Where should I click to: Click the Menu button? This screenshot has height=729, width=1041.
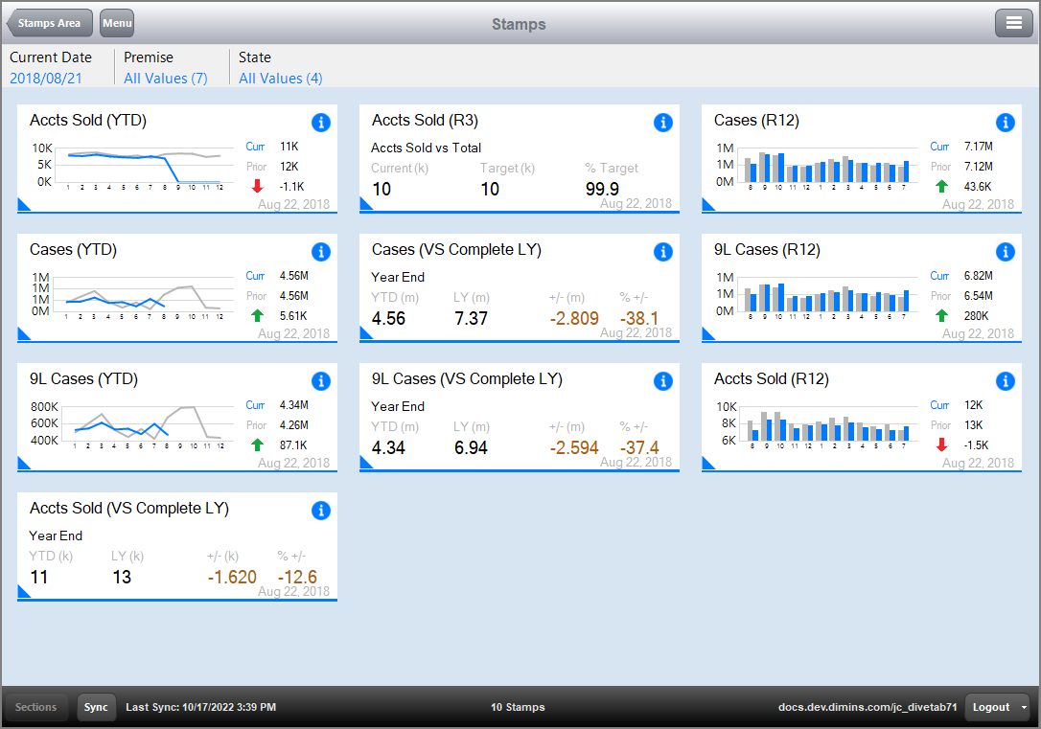point(117,23)
